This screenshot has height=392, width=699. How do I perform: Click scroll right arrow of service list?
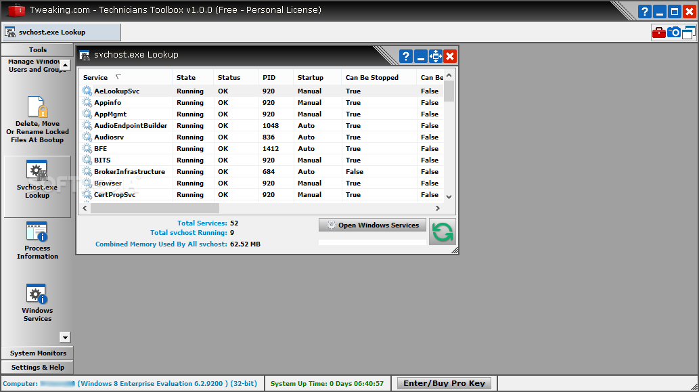coord(438,209)
